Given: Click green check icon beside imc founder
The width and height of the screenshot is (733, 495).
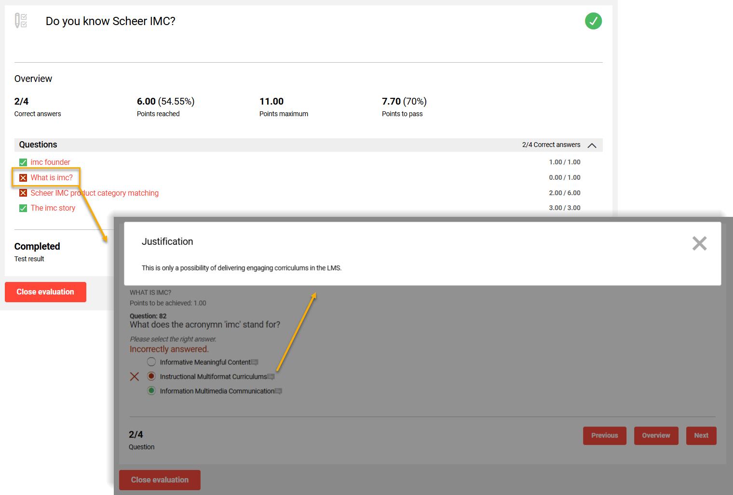Looking at the screenshot, I should coord(23,162).
